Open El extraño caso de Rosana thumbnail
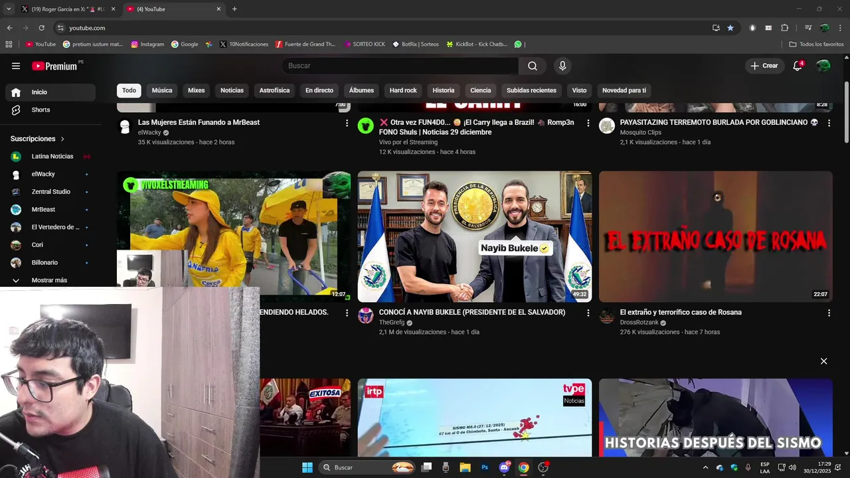This screenshot has height=478, width=850. 715,237
